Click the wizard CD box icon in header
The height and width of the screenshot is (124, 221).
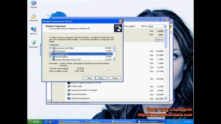point(118,28)
